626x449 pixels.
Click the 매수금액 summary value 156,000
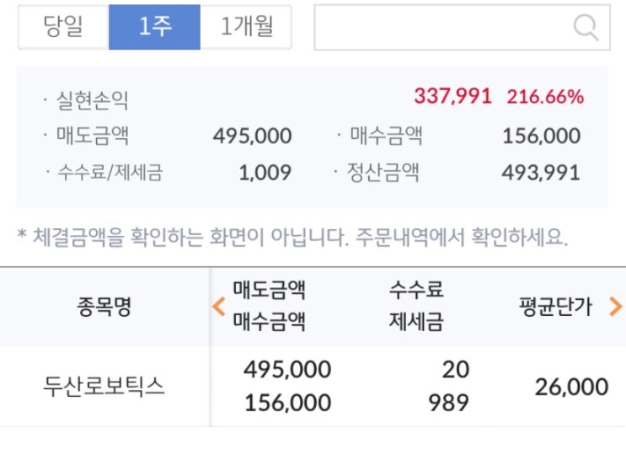coord(541,136)
